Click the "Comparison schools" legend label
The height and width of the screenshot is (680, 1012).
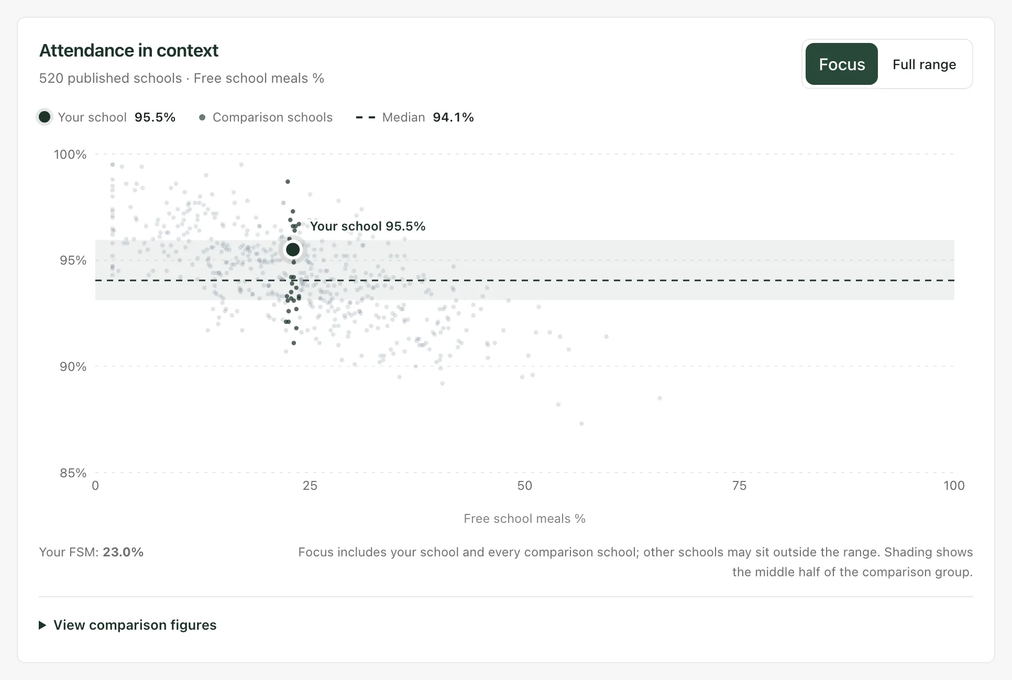pyautogui.click(x=272, y=117)
